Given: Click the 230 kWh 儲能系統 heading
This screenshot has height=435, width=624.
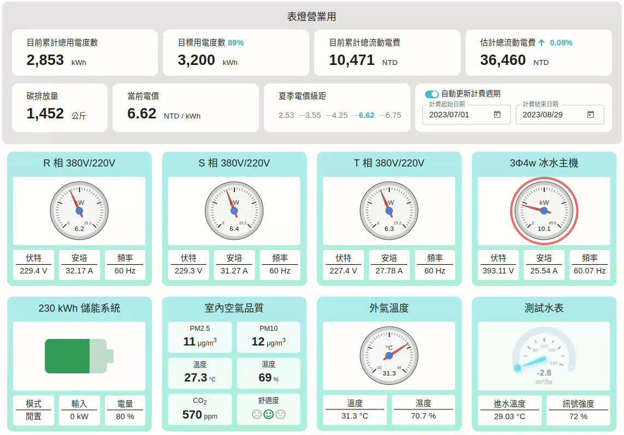Looking at the screenshot, I should point(79,308).
